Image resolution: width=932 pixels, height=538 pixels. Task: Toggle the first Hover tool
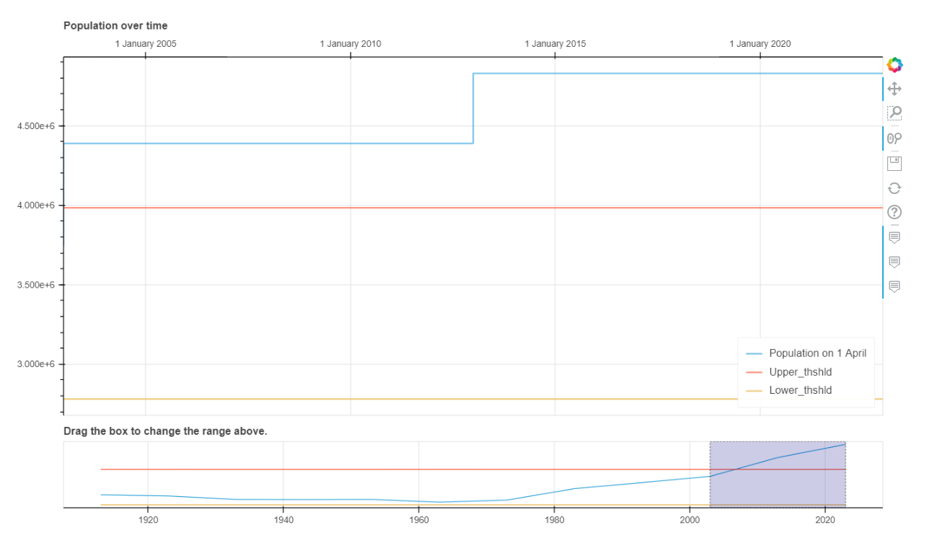click(x=894, y=237)
